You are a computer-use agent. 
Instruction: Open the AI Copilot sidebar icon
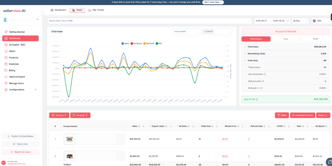[x=6, y=45]
